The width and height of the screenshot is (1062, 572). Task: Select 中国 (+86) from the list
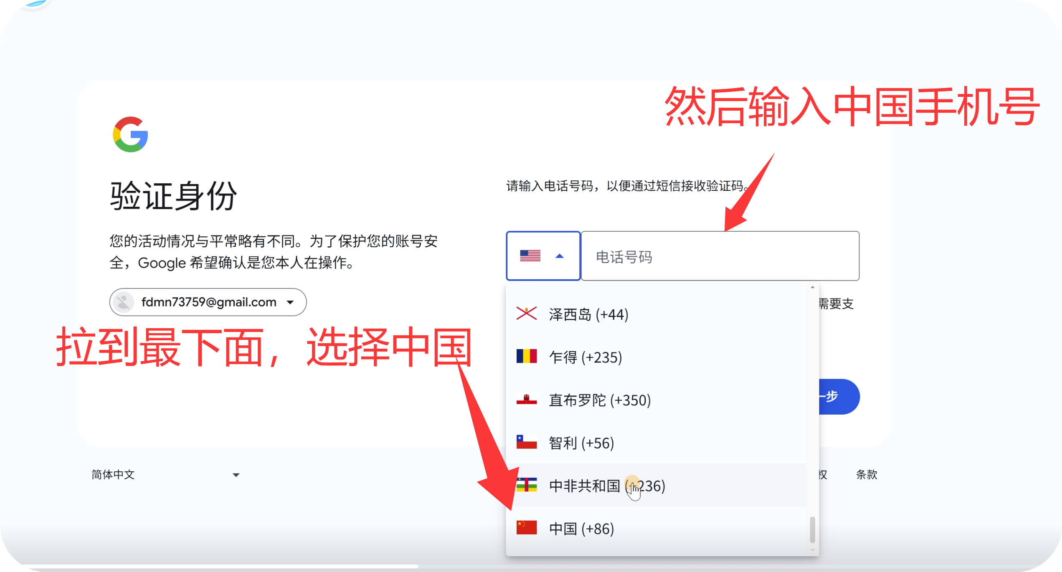(580, 528)
